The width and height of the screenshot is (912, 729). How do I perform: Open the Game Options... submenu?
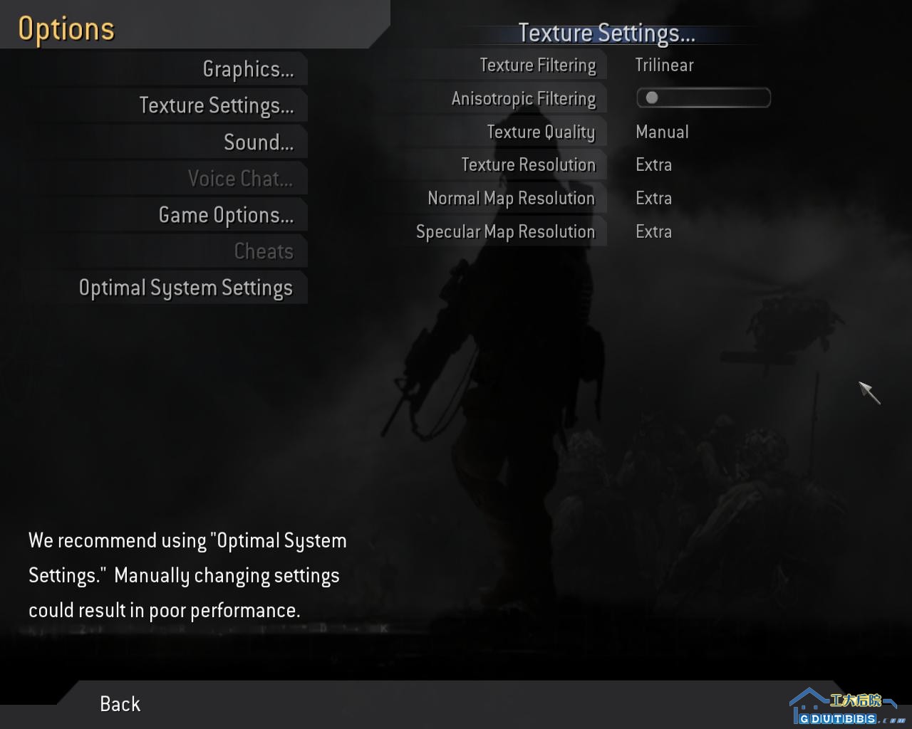pos(226,215)
